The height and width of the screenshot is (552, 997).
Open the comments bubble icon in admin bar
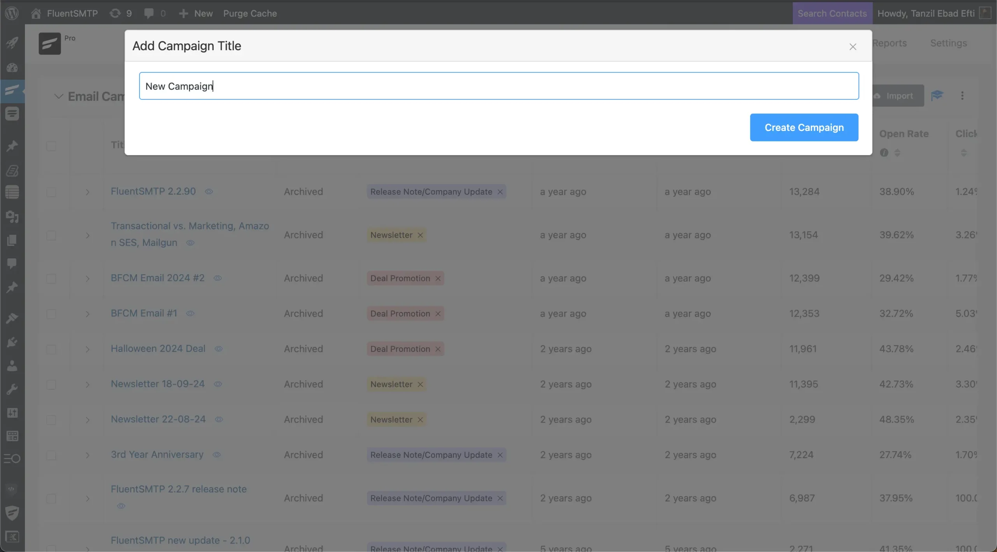pos(148,13)
